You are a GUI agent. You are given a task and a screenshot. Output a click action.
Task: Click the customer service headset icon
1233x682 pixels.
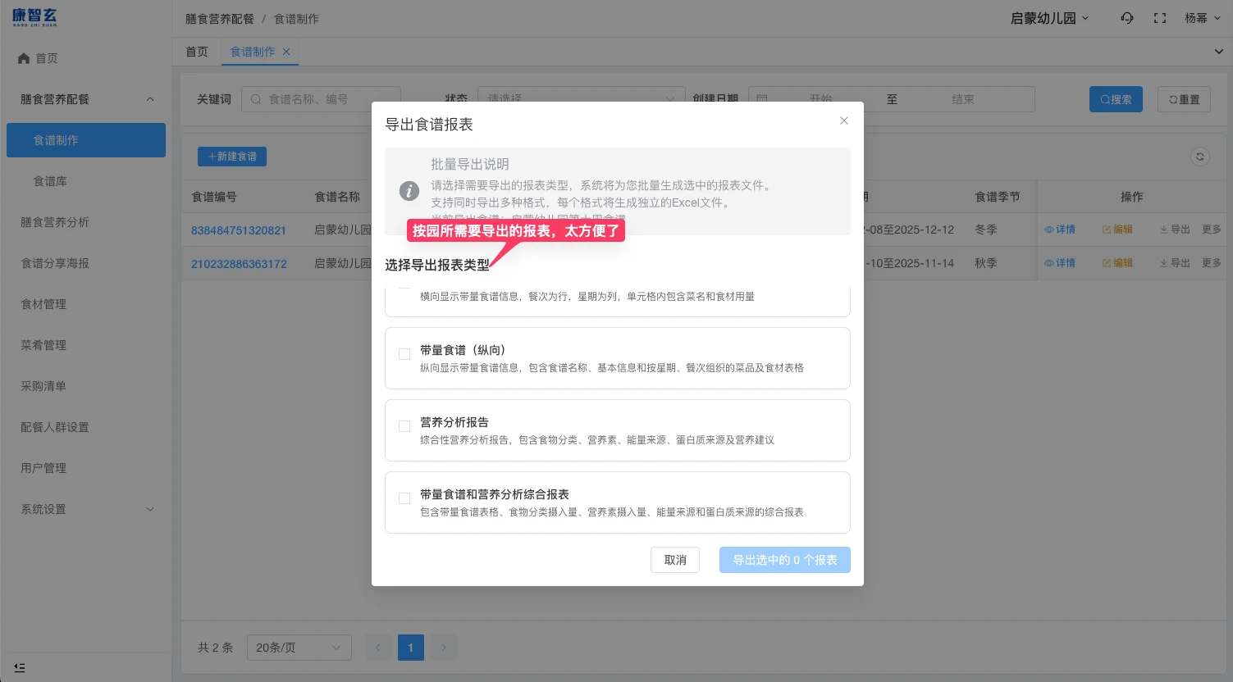[1127, 18]
